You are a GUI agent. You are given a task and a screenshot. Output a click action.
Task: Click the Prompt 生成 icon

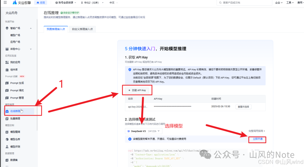tap(7, 83)
